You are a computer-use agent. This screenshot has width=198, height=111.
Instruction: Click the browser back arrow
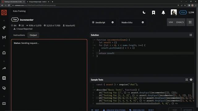click(x=2, y=5)
